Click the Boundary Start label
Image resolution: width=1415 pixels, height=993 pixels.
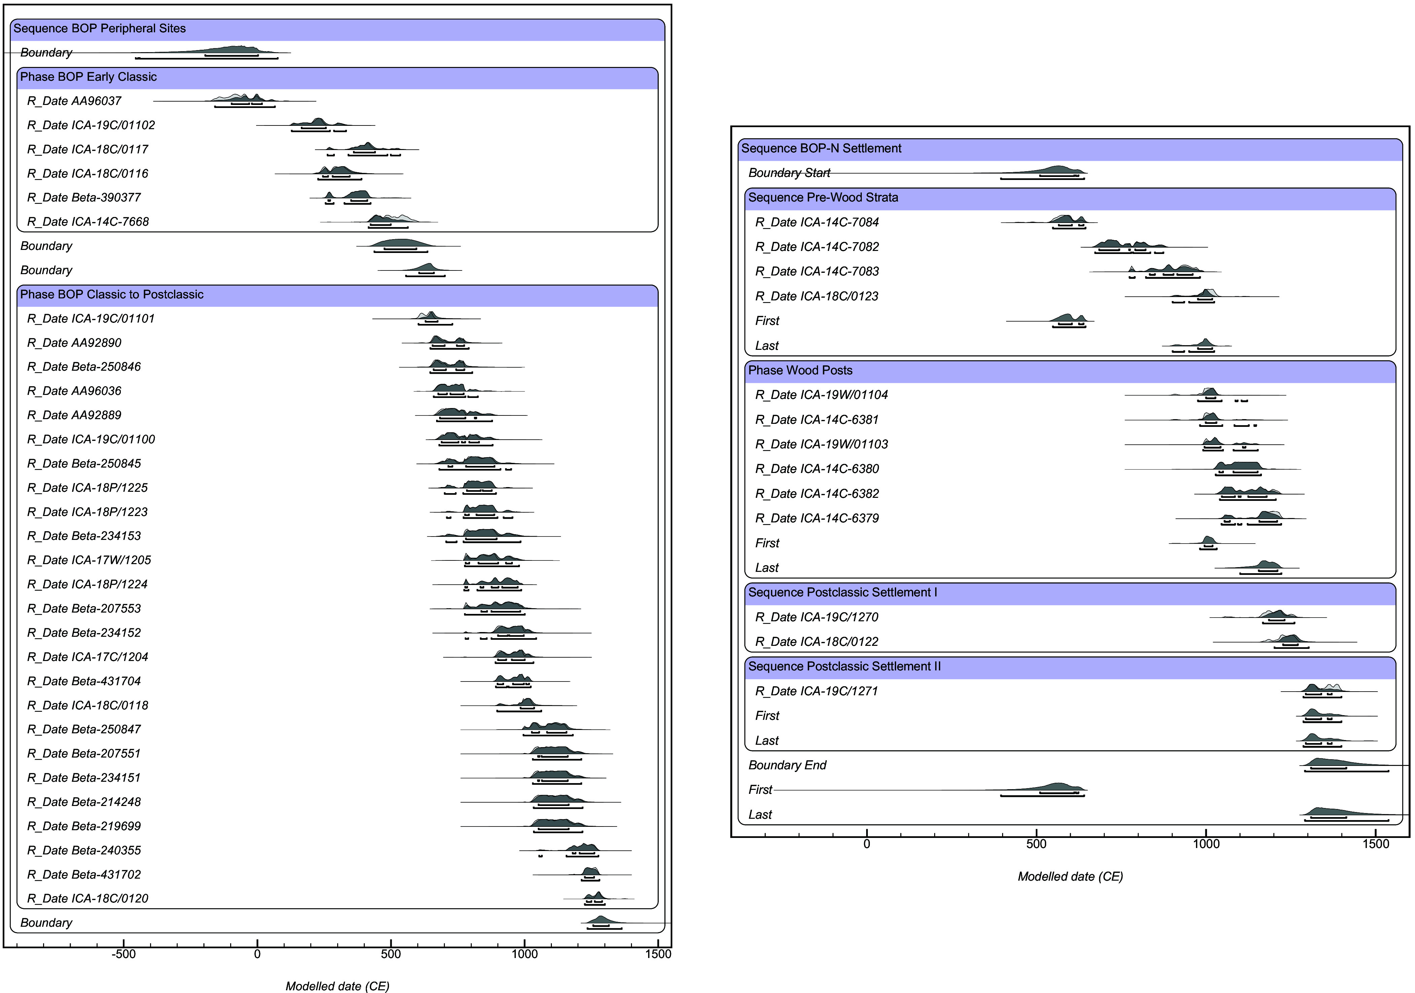[x=789, y=173]
